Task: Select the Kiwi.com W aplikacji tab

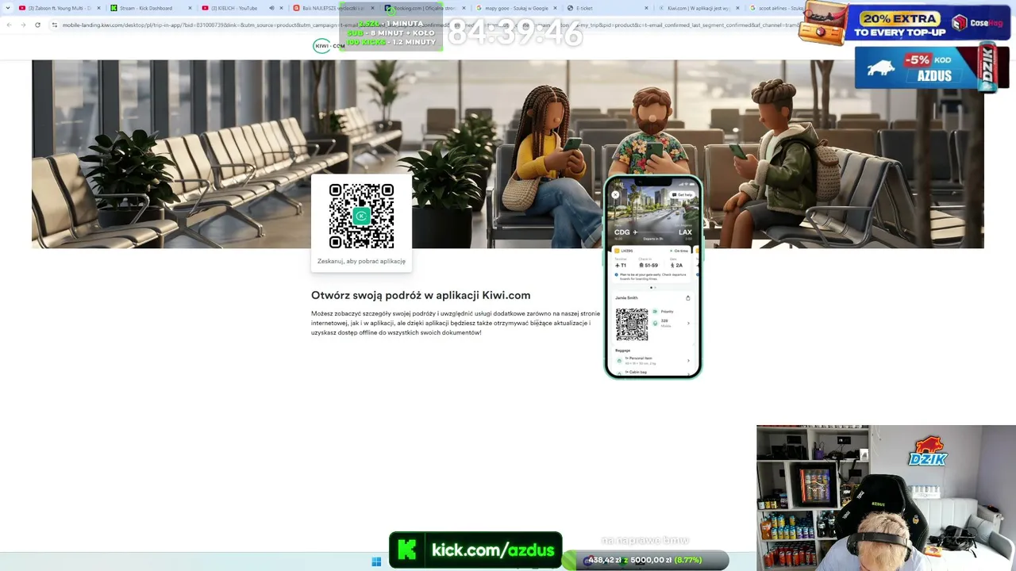Action: 698,8
